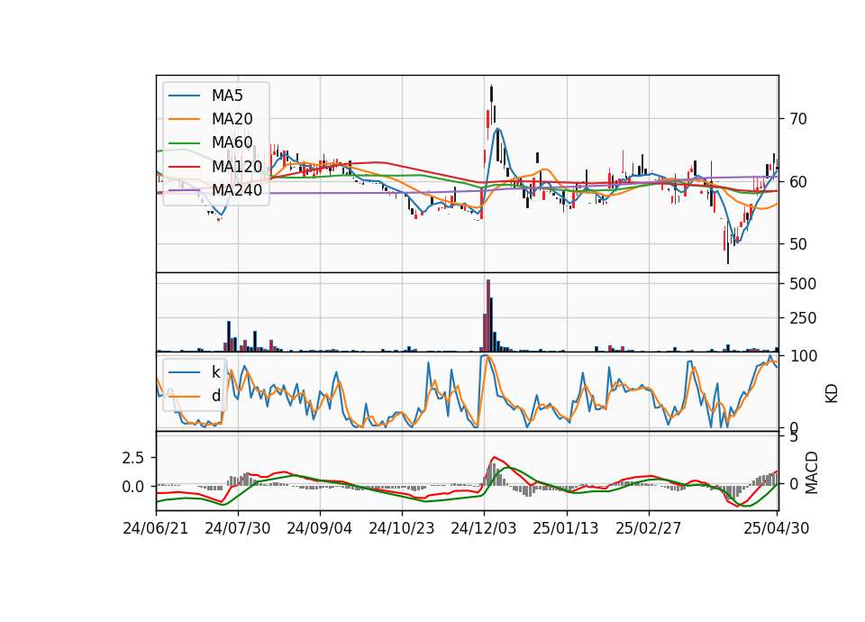Click the 24/07/30 date label
The height and width of the screenshot is (622, 865).
coord(238,528)
